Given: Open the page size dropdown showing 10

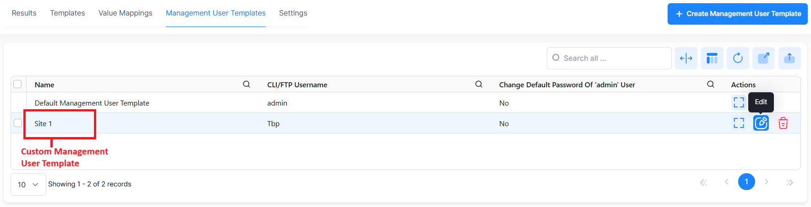Looking at the screenshot, I should [x=28, y=185].
